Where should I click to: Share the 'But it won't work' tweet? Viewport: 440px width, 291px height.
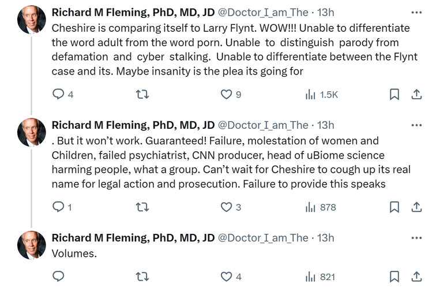(x=417, y=207)
